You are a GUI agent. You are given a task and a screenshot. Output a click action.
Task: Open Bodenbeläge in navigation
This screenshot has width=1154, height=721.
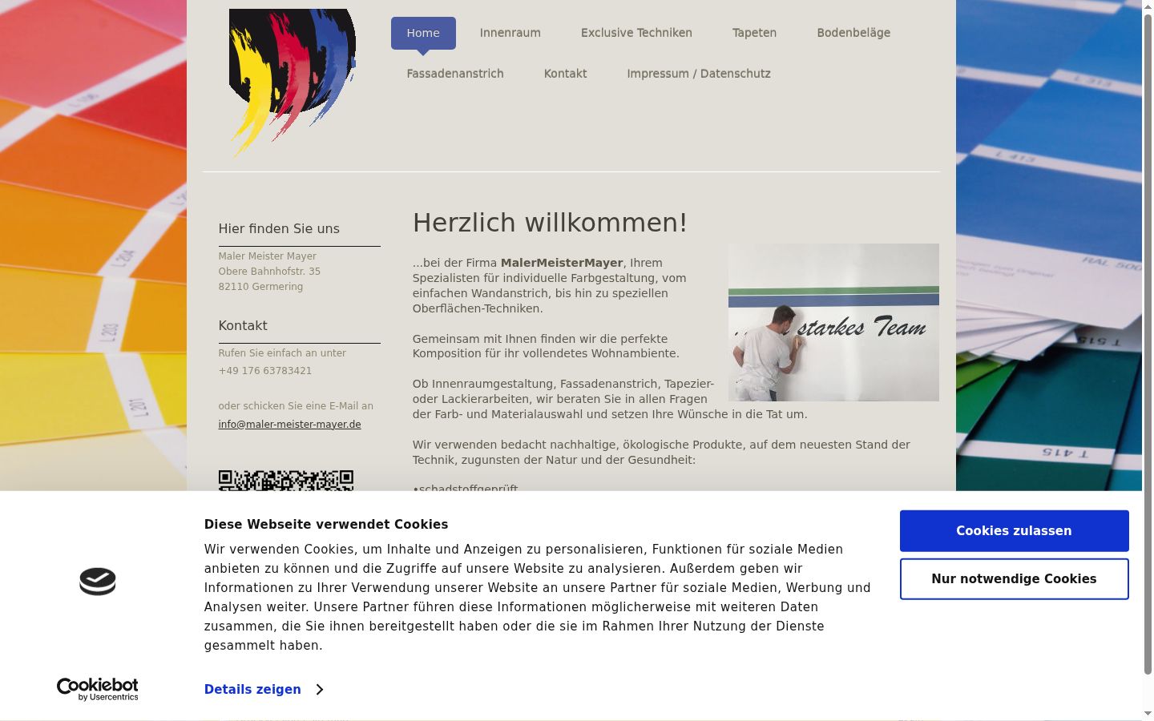(x=853, y=33)
